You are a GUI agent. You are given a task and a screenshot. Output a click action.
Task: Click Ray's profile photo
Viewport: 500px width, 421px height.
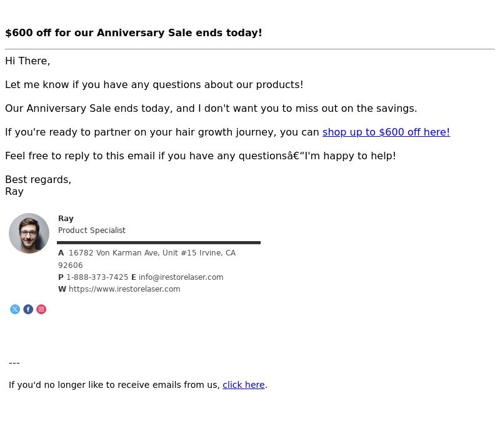tap(29, 233)
